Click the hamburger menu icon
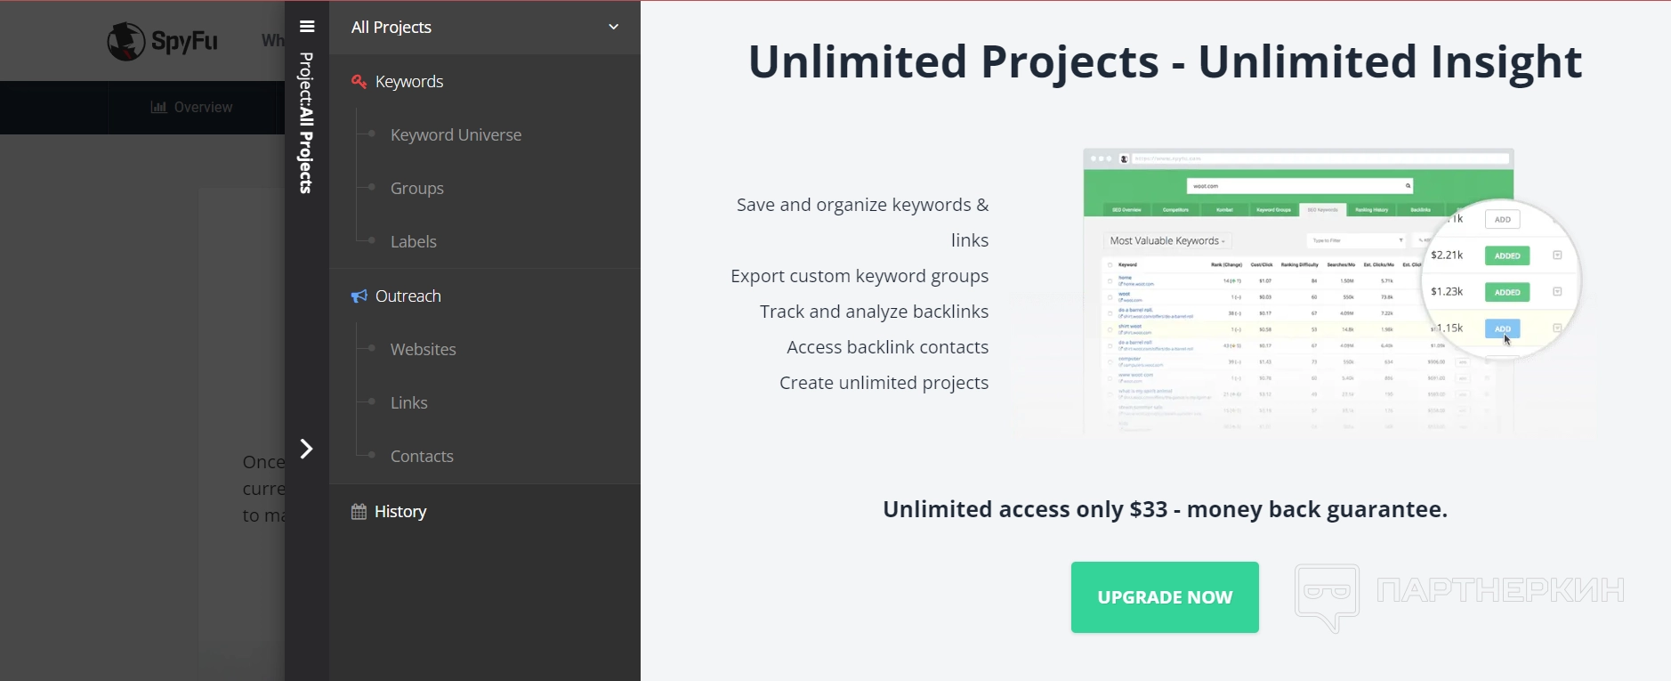This screenshot has height=681, width=1671. pyautogui.click(x=307, y=27)
